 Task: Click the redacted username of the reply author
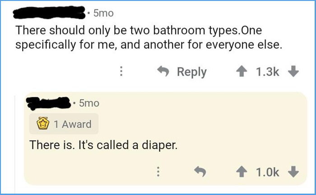48,103
